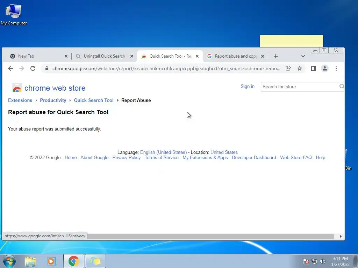View site information via lock icon

pos(47,68)
